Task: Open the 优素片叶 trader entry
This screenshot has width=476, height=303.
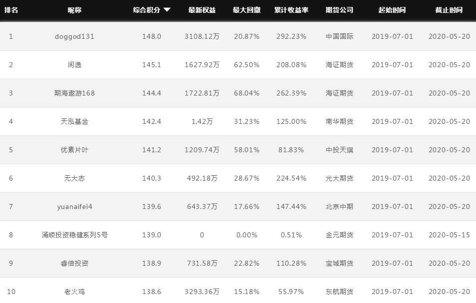Action: [x=75, y=150]
